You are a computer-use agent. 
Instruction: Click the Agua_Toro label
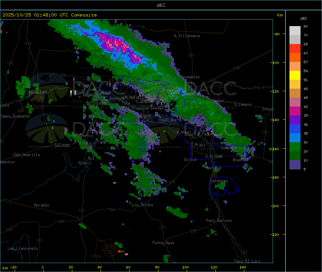tap(38, 92)
